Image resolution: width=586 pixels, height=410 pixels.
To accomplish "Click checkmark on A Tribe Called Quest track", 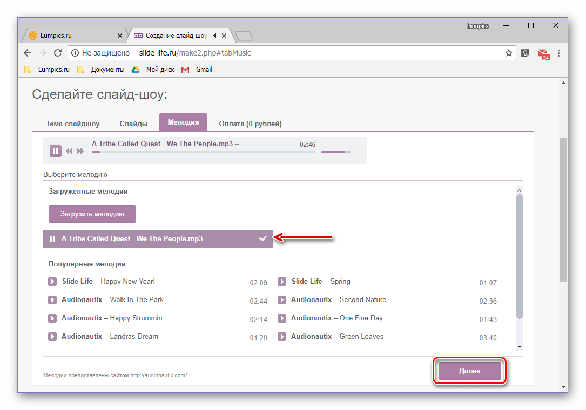I will click(x=263, y=238).
